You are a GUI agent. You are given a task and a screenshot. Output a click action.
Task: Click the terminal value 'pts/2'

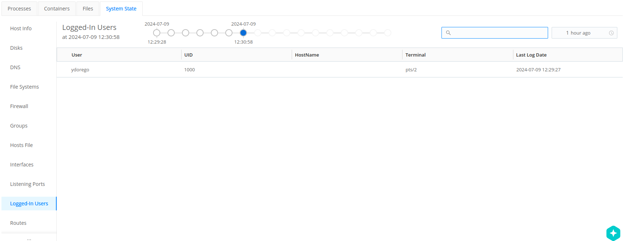coord(411,70)
